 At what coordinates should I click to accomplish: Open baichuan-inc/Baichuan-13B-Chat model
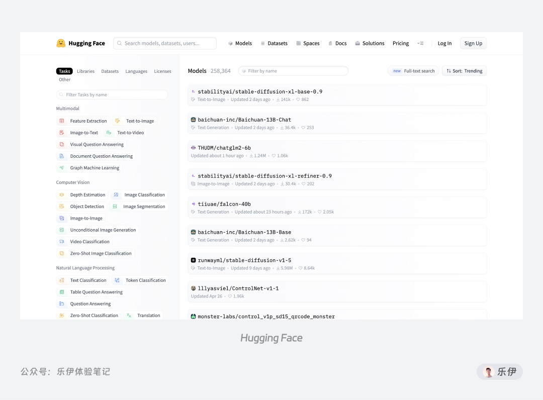(x=337, y=123)
